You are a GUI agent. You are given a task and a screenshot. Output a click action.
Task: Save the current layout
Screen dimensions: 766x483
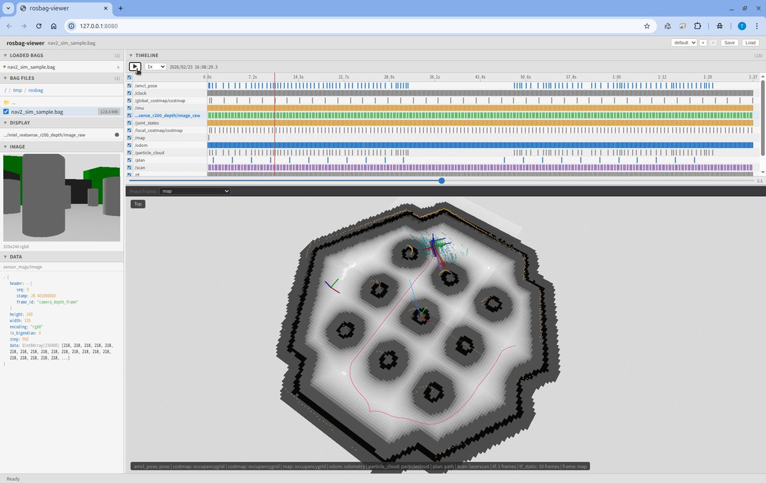(730, 43)
